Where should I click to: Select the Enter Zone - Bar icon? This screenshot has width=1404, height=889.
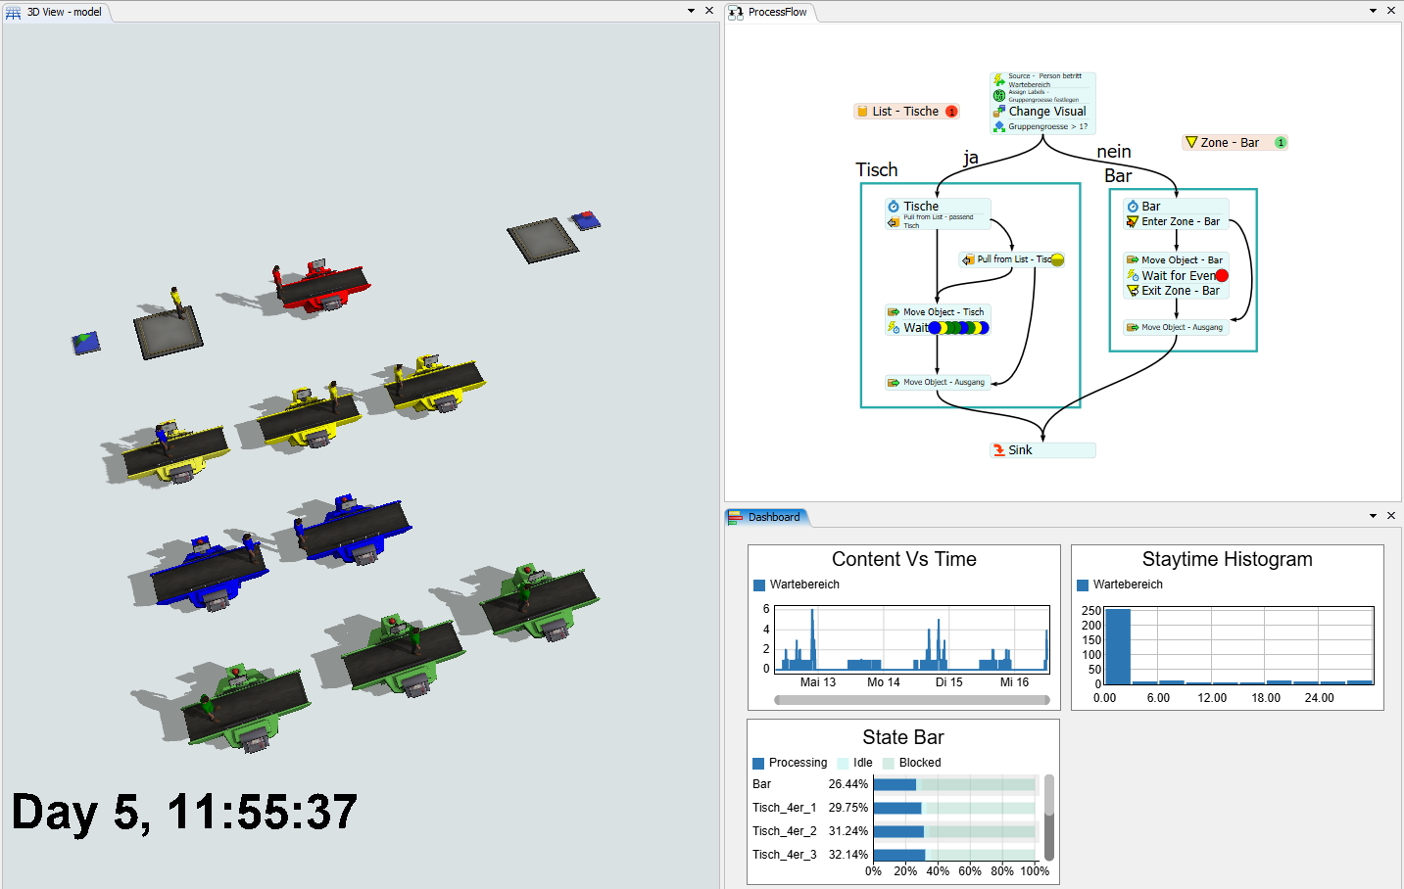point(1133,221)
